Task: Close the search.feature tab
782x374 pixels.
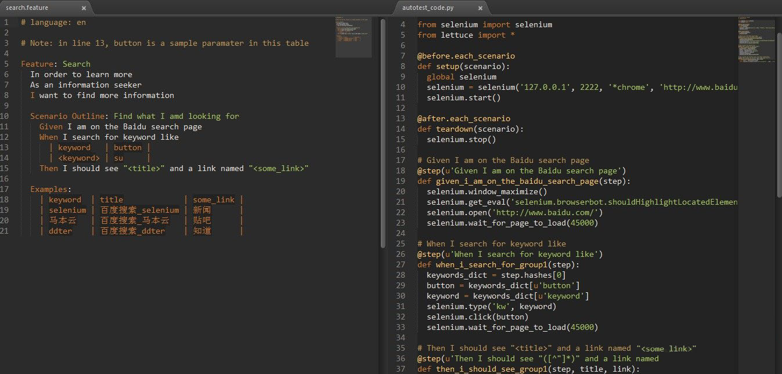Action: (84, 8)
